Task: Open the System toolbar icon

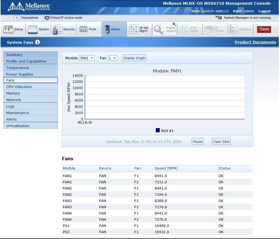Action: pos(33,30)
